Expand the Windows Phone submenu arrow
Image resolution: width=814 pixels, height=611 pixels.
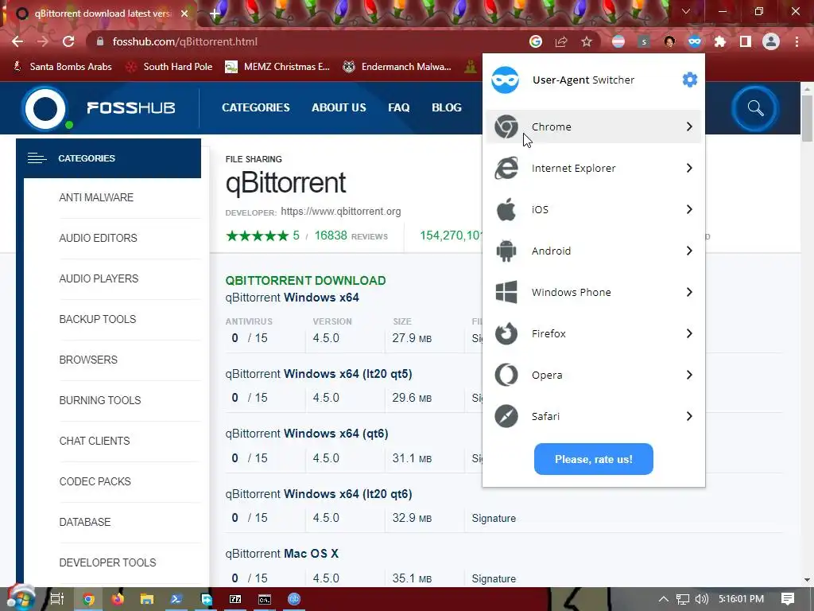point(689,292)
